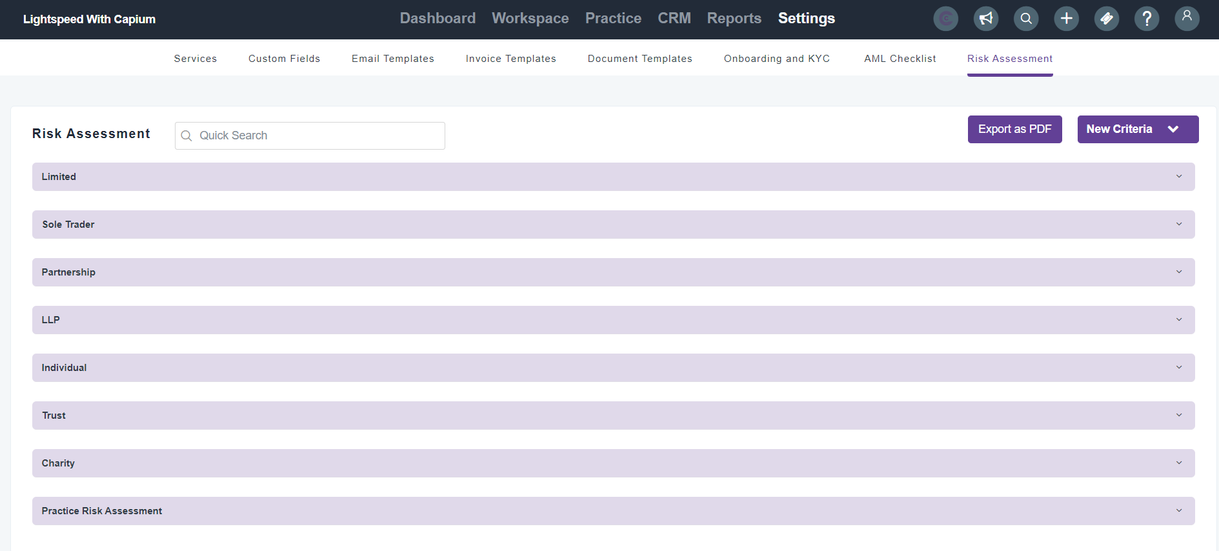Switch to the Email Templates tab
Screen dimensions: 1219x551
coord(393,59)
